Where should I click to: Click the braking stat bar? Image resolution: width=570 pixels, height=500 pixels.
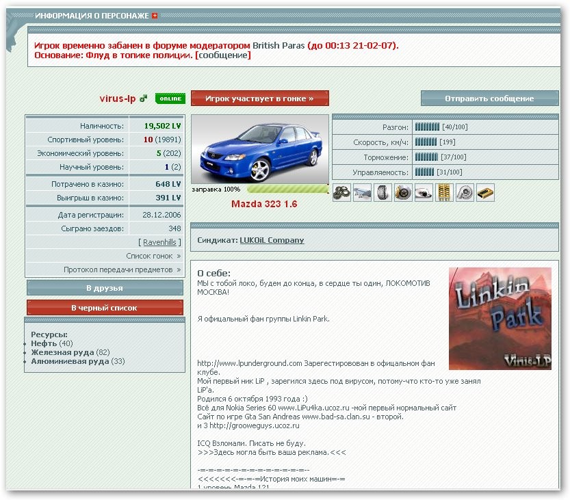click(426, 157)
